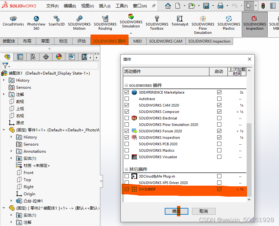The height and width of the screenshot is (226, 279).
Task: Click the Home icon in top toolbar
Action: (168, 6)
